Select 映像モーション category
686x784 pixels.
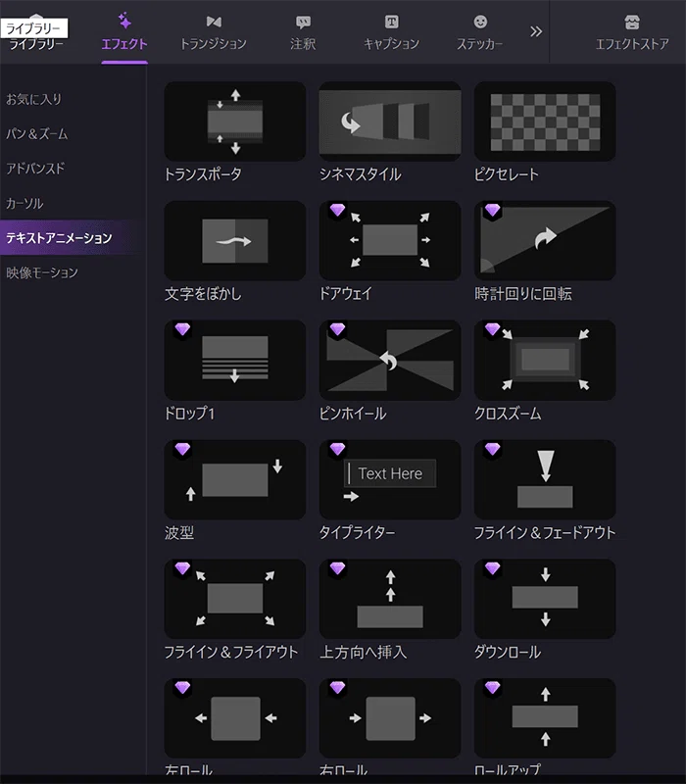click(x=42, y=273)
